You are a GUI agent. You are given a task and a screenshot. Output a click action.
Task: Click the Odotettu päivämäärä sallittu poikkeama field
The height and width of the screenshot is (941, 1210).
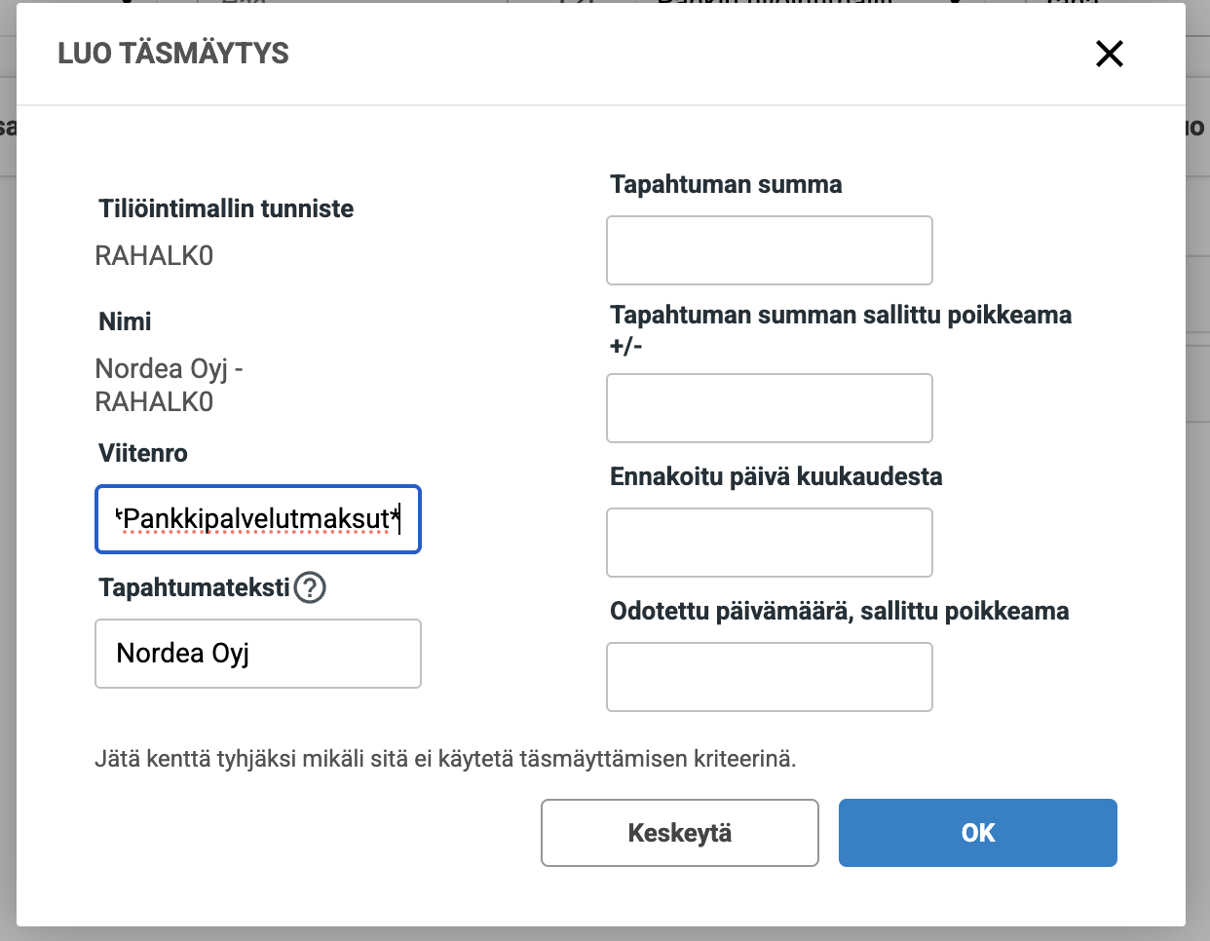click(769, 677)
